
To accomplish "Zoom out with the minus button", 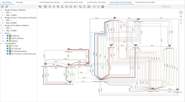I will tap(181, 20).
